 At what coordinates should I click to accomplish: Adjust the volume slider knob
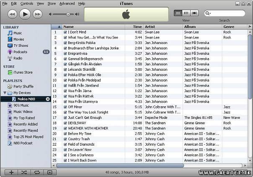68,14
